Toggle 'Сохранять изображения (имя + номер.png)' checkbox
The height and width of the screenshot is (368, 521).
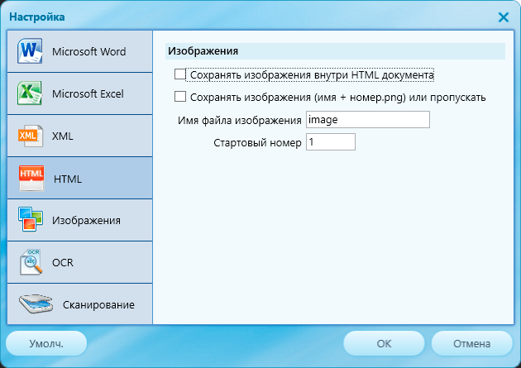click(180, 97)
